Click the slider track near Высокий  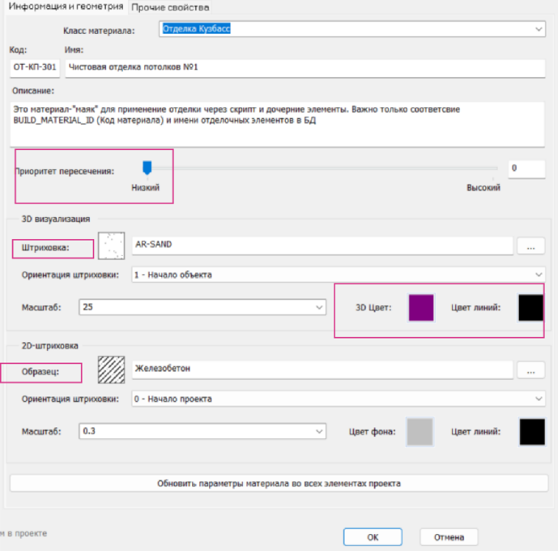coord(493,168)
